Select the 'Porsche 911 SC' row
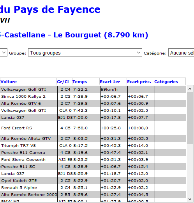This screenshot has height=203, width=194. 93,167
